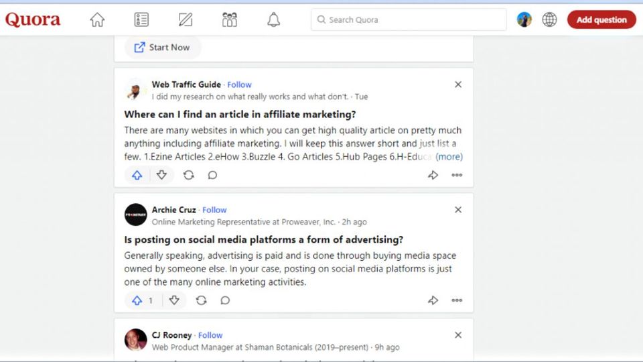643x362 pixels.
Task: Open the Following list icon
Action: (x=141, y=19)
